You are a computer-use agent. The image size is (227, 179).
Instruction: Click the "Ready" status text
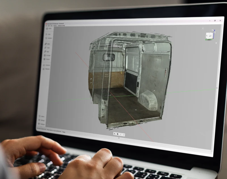tap(64, 132)
